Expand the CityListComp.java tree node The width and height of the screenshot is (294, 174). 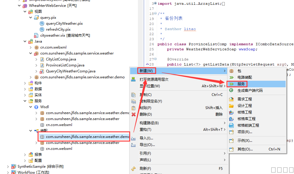pos(36,59)
